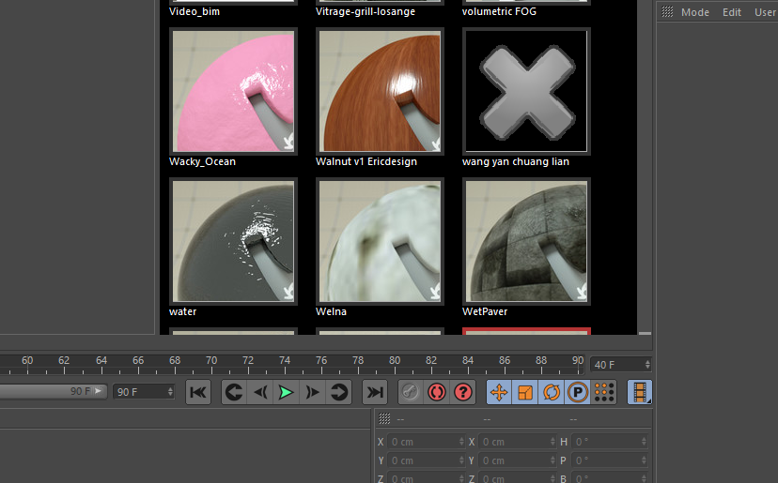Go to start of animation
The image size is (778, 483).
198,392
